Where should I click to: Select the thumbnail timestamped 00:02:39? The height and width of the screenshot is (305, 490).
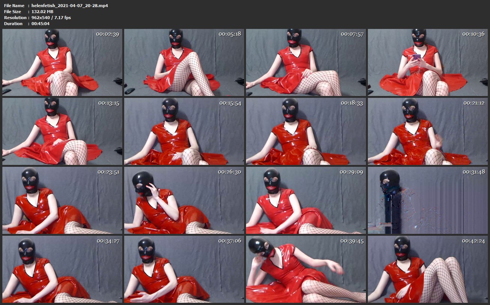click(62, 63)
